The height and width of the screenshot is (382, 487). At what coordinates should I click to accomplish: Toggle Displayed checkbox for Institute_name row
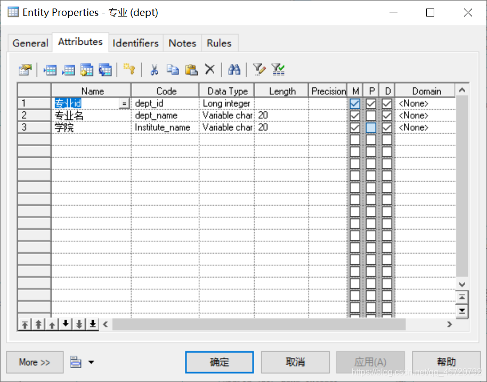click(387, 128)
